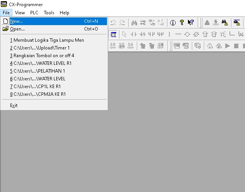
Task: Click the grey square Stop icon
Action: click(236, 46)
